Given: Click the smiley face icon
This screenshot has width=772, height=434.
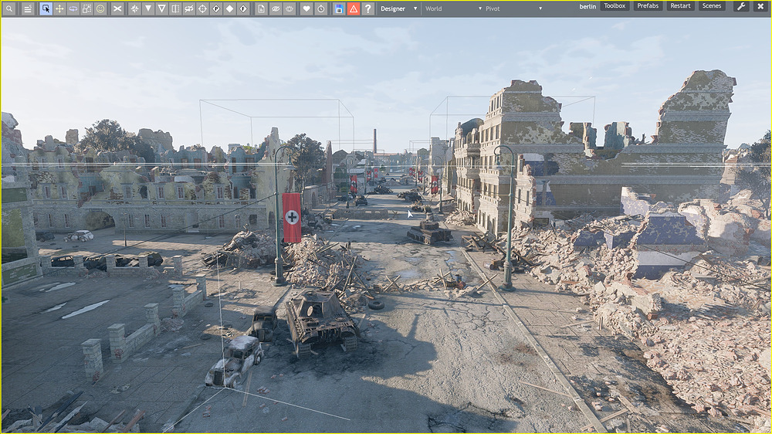Looking at the screenshot, I should click(100, 8).
